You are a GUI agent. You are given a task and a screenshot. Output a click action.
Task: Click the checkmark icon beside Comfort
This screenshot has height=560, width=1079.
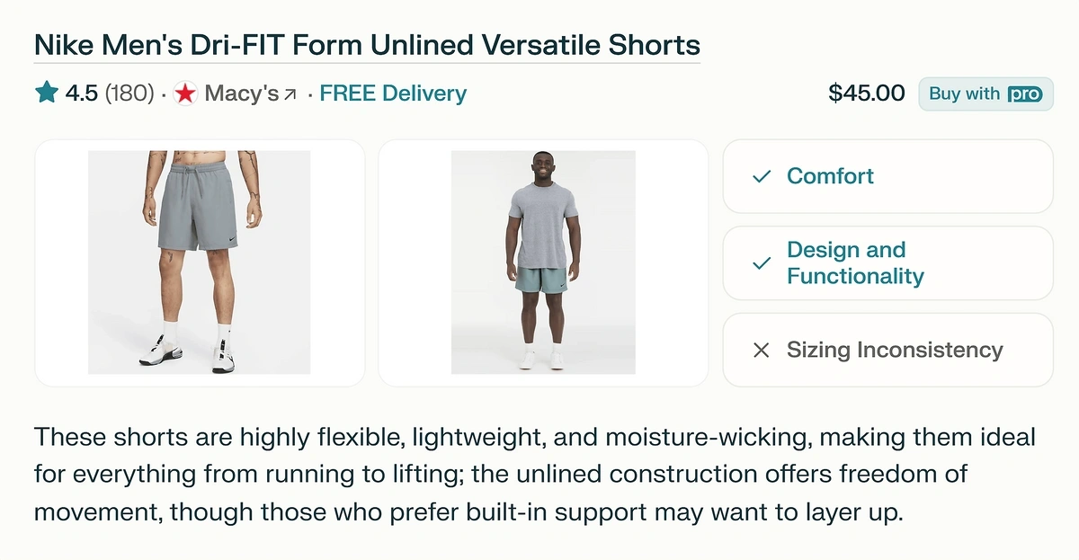pos(762,177)
